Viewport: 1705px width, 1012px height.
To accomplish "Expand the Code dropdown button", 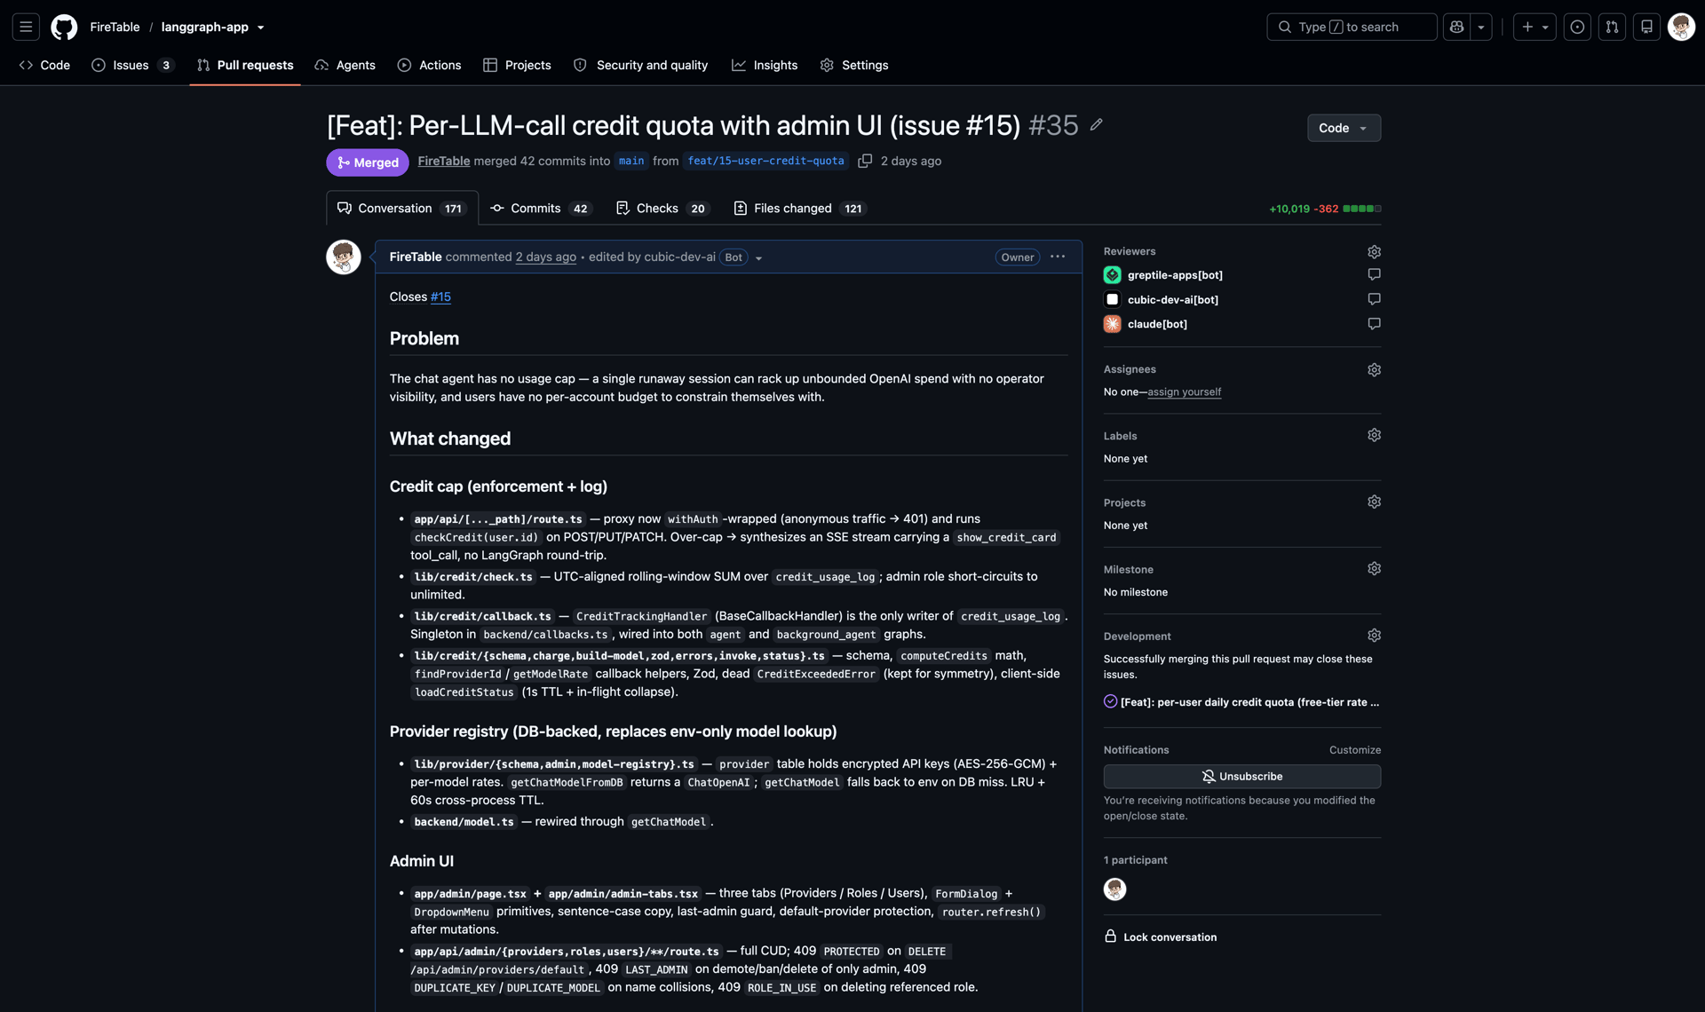I will [x=1344, y=128].
